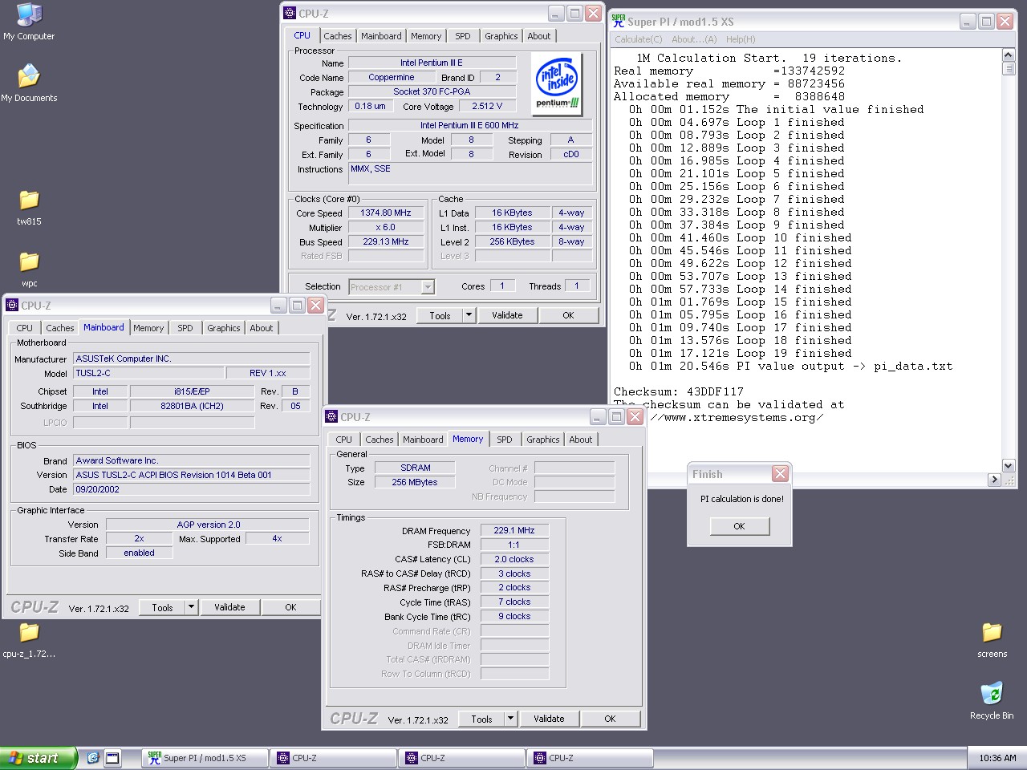Image resolution: width=1027 pixels, height=770 pixels.
Task: Click the Intel Inside Pentium III logo
Action: click(557, 83)
